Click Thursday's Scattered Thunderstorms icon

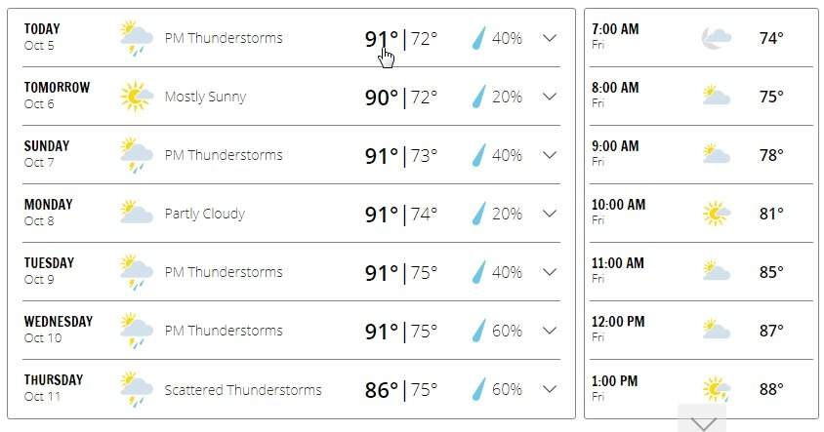136,389
